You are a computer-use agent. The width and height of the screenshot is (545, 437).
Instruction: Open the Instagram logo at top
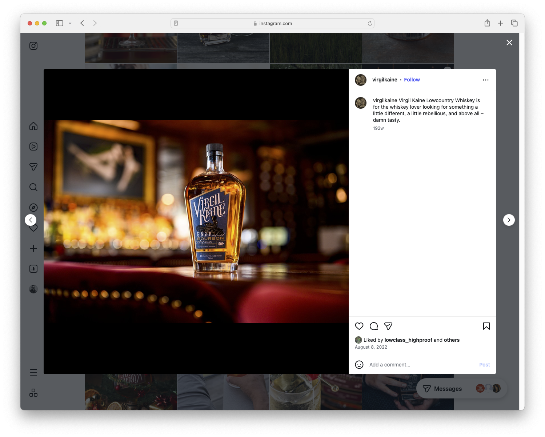point(33,45)
